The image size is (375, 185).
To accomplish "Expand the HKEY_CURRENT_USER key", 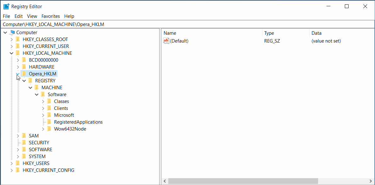I will tap(12, 46).
